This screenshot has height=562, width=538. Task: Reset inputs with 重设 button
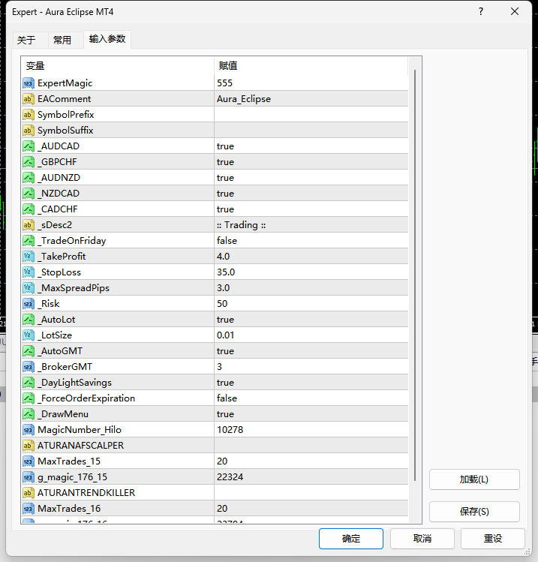(x=493, y=538)
